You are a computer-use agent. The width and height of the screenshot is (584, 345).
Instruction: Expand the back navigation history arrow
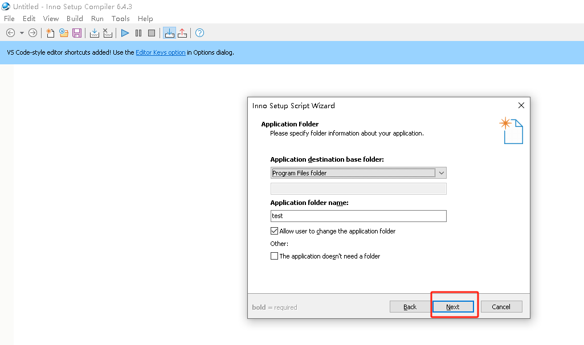(x=21, y=32)
